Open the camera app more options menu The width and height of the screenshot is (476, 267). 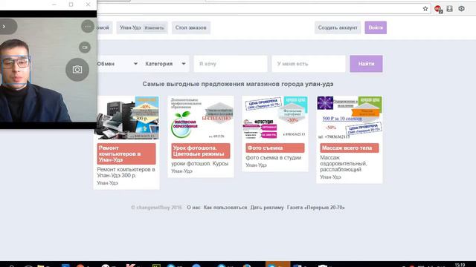click(88, 27)
